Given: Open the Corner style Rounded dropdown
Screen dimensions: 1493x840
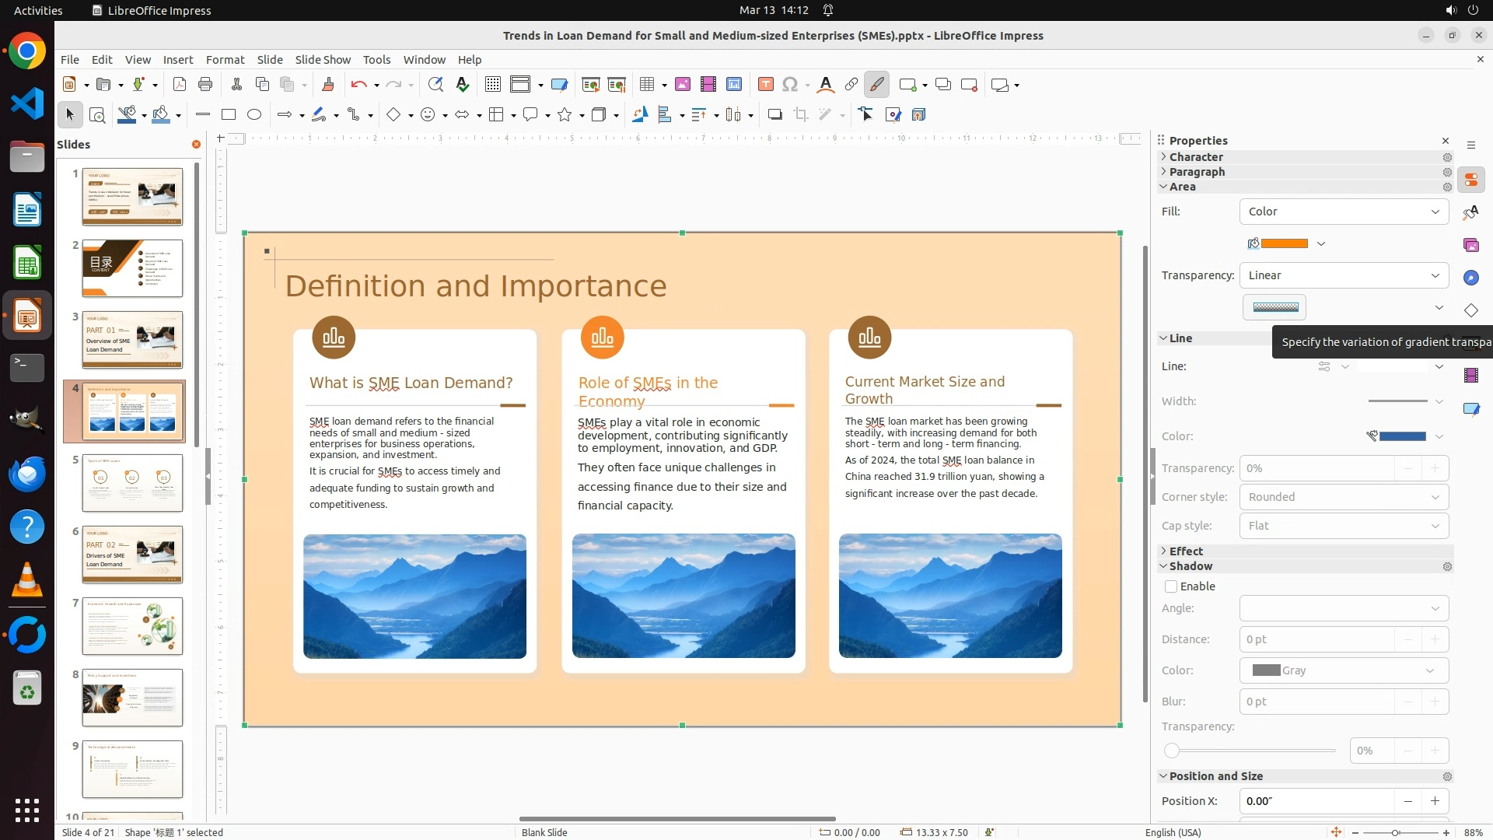Looking at the screenshot, I should pyautogui.click(x=1344, y=497).
